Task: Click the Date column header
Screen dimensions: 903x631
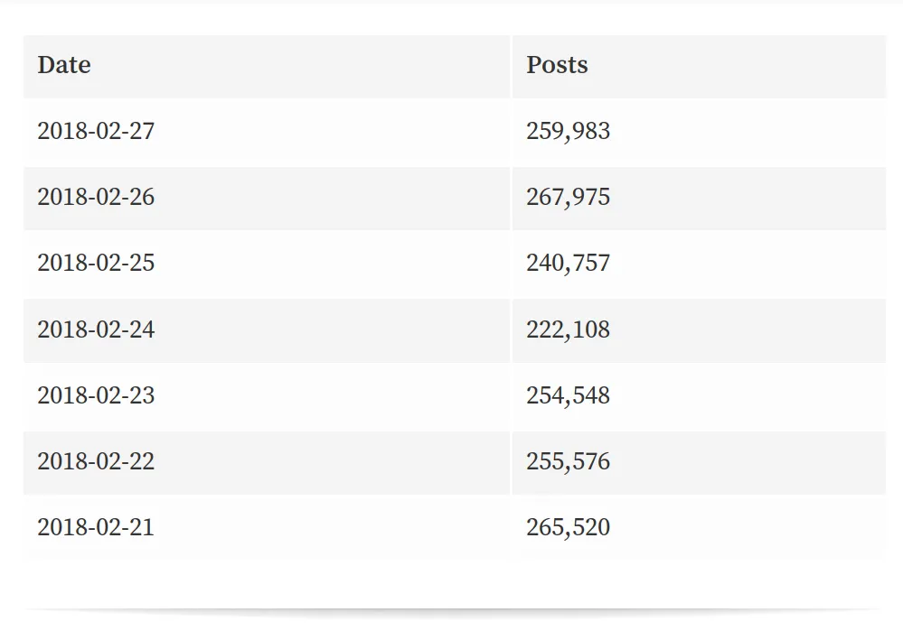Action: (x=64, y=65)
